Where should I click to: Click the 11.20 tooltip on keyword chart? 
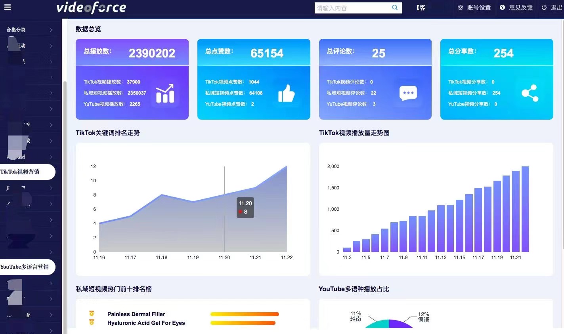[x=245, y=207]
